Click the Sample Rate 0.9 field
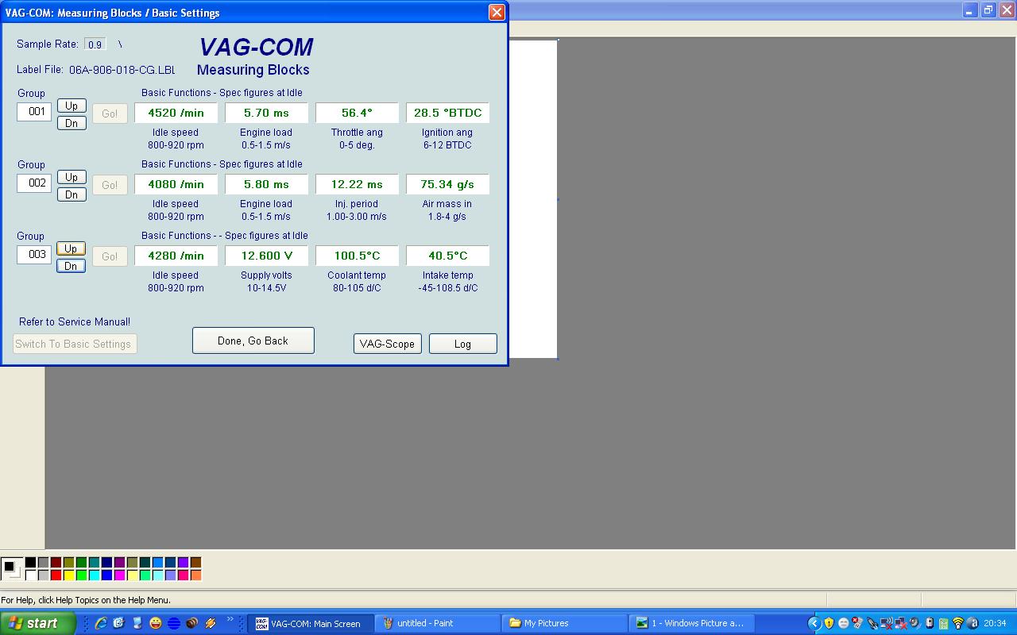Viewport: 1017px width, 635px height. tap(95, 44)
